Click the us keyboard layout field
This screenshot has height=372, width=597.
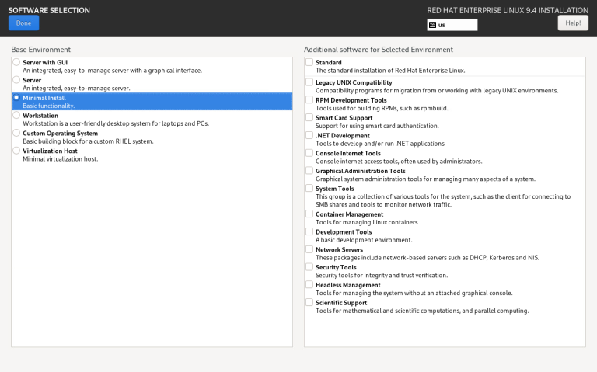click(452, 25)
